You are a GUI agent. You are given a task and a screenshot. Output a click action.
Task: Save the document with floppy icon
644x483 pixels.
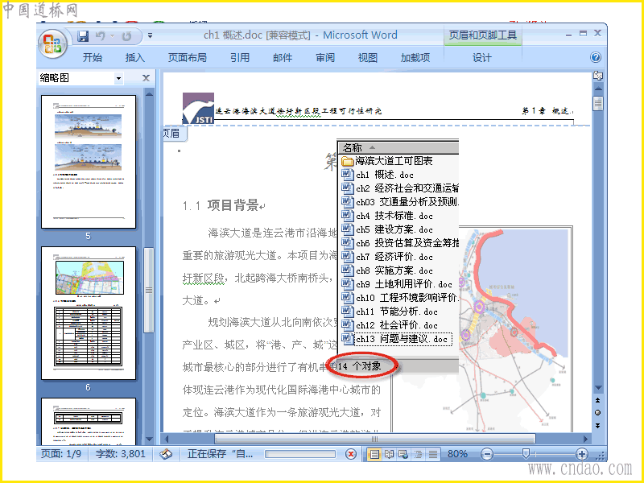pos(83,36)
